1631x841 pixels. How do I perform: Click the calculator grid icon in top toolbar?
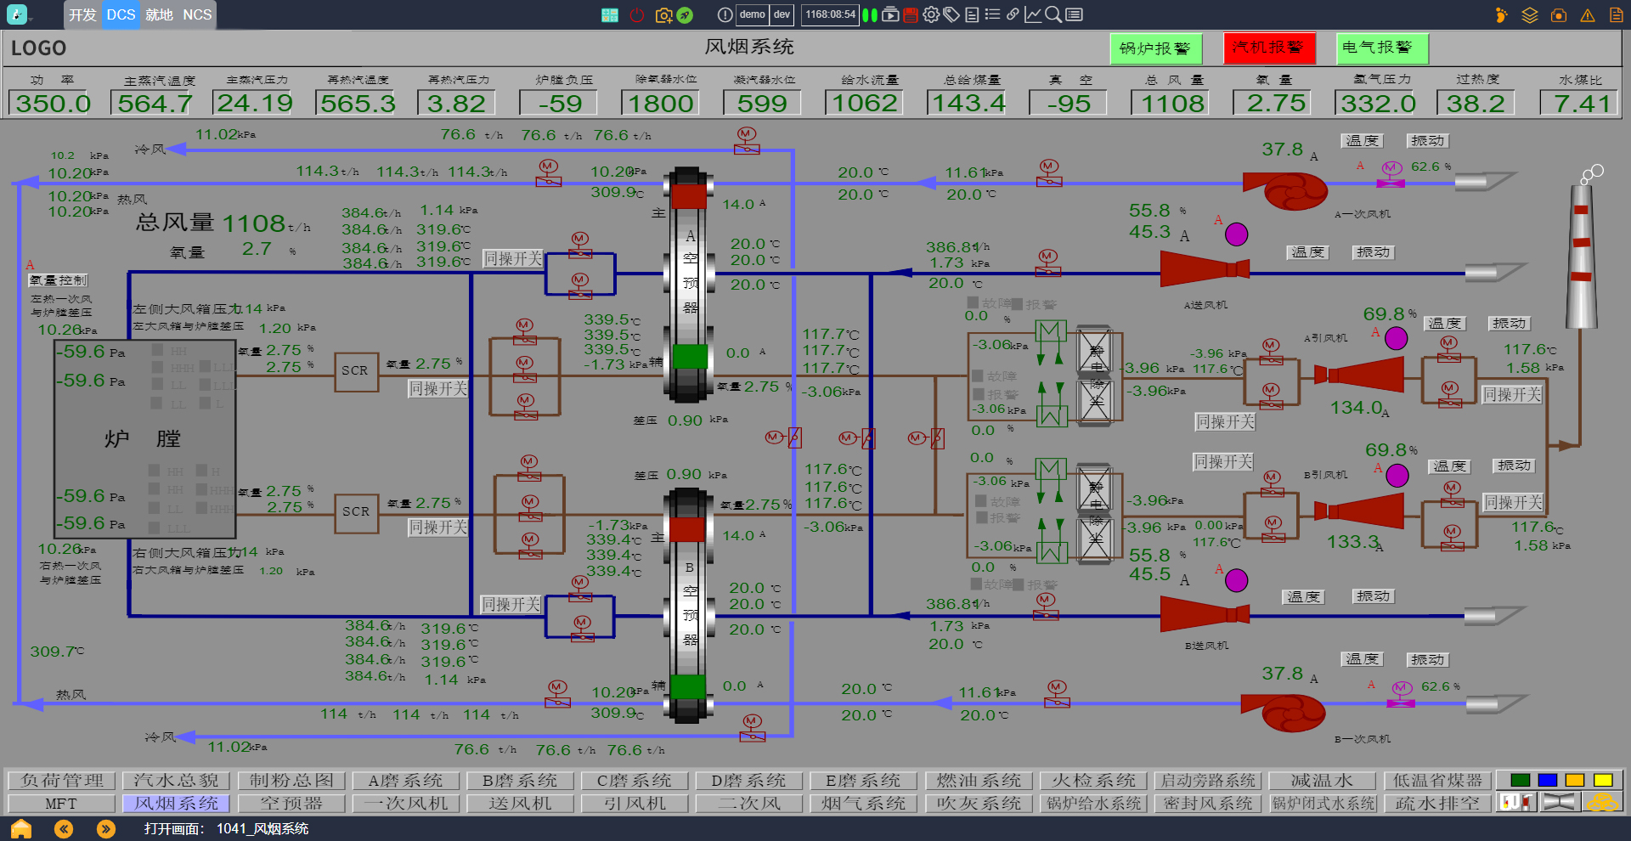pyautogui.click(x=610, y=14)
